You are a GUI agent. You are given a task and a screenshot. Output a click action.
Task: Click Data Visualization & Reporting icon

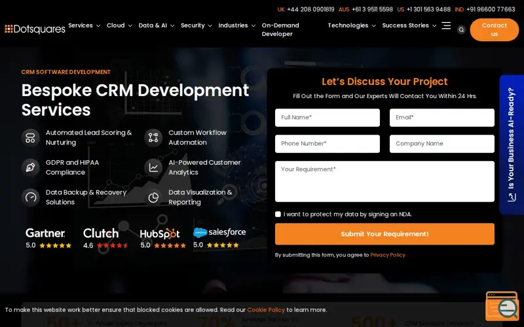pyautogui.click(x=153, y=198)
